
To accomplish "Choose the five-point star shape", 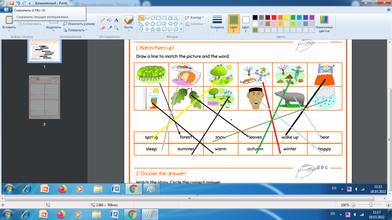I will 153,29.
